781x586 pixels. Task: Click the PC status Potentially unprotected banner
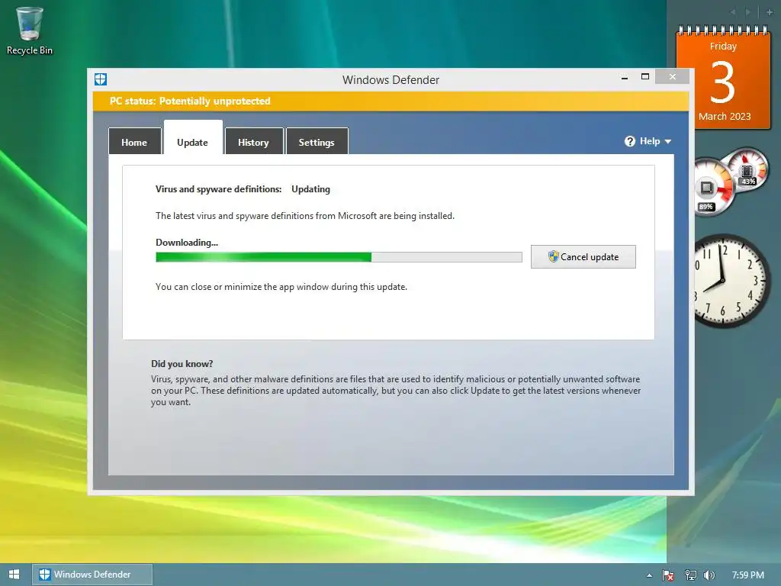coord(390,101)
